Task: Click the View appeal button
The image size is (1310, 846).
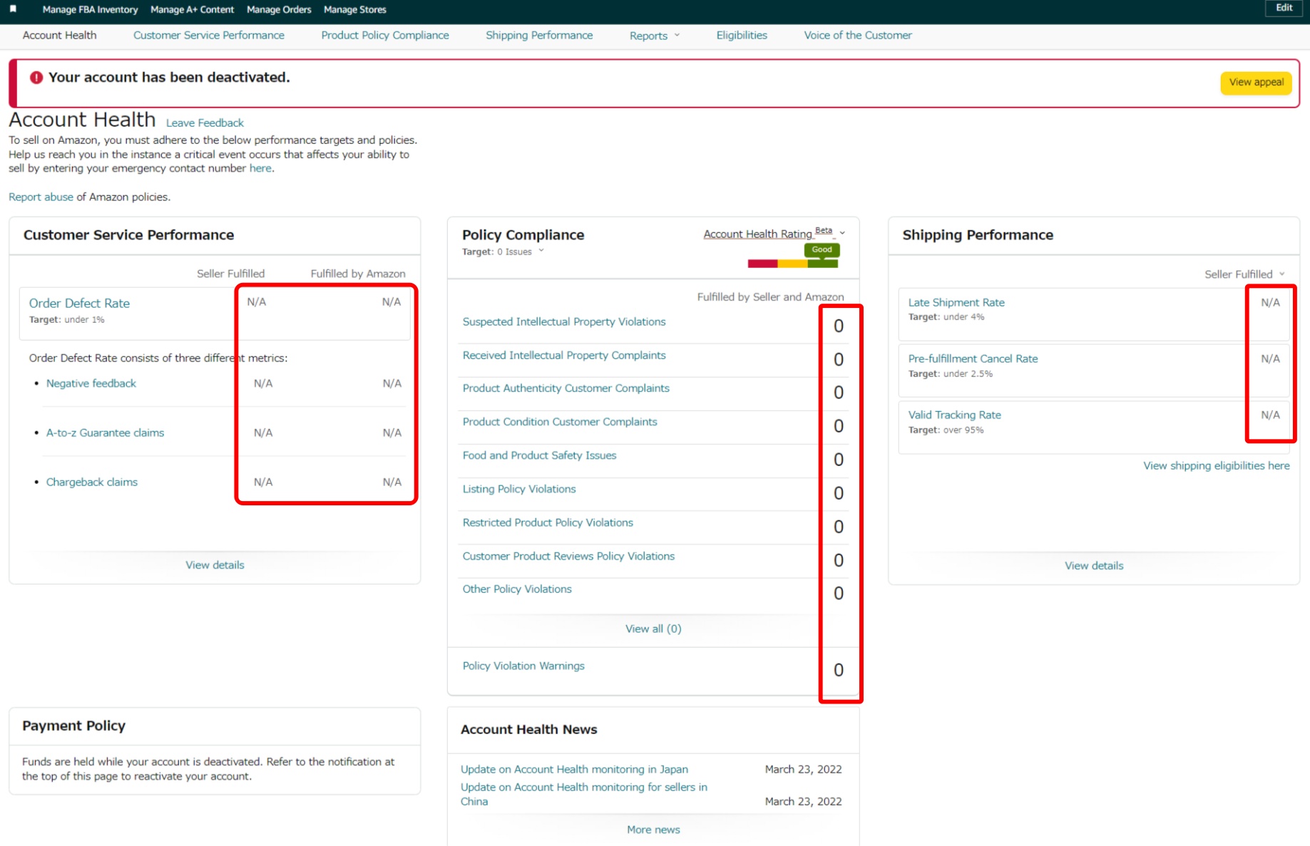Action: click(1256, 83)
